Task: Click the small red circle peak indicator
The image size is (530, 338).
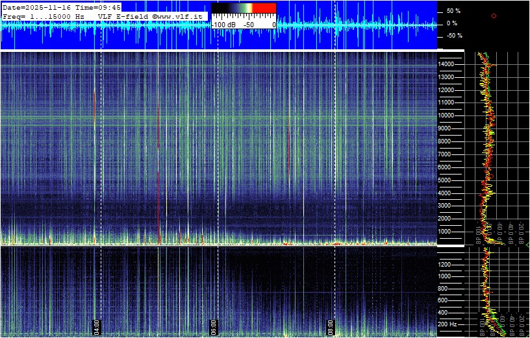Action: [494, 16]
